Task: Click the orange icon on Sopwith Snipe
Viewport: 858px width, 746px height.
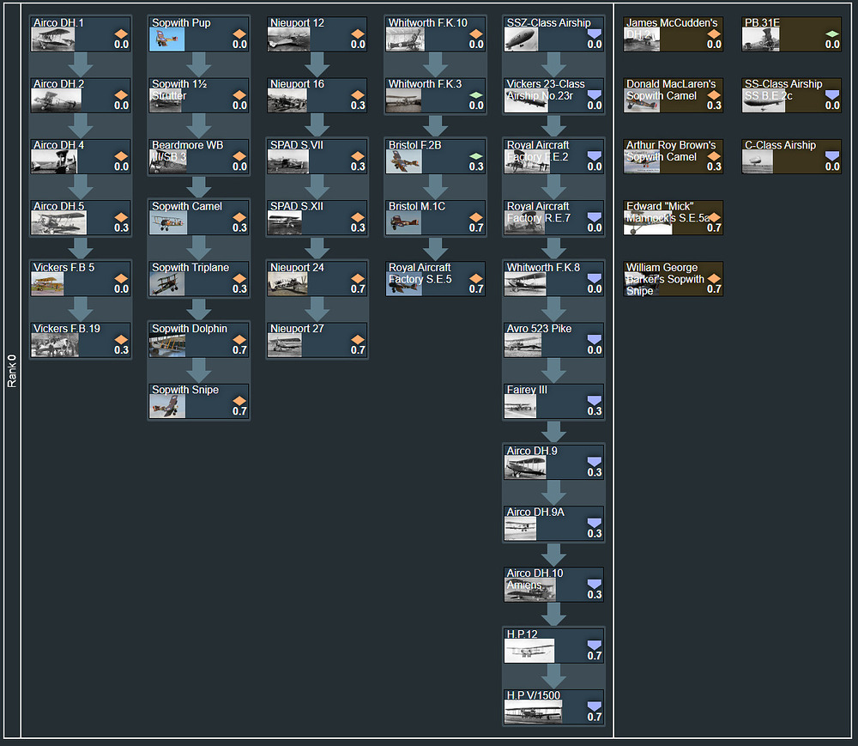Action: [x=239, y=401]
